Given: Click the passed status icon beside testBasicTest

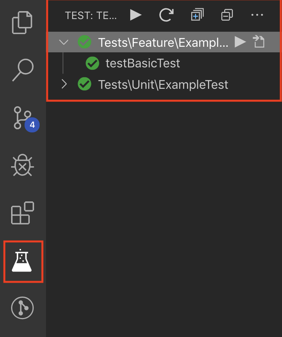Looking at the screenshot, I should (x=92, y=63).
